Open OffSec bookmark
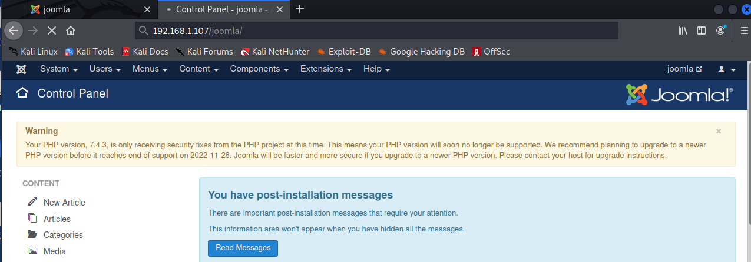This screenshot has width=751, height=262. click(x=491, y=52)
